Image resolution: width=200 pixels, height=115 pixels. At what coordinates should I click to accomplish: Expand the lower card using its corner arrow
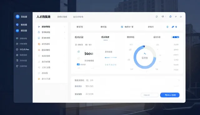coord(179,80)
